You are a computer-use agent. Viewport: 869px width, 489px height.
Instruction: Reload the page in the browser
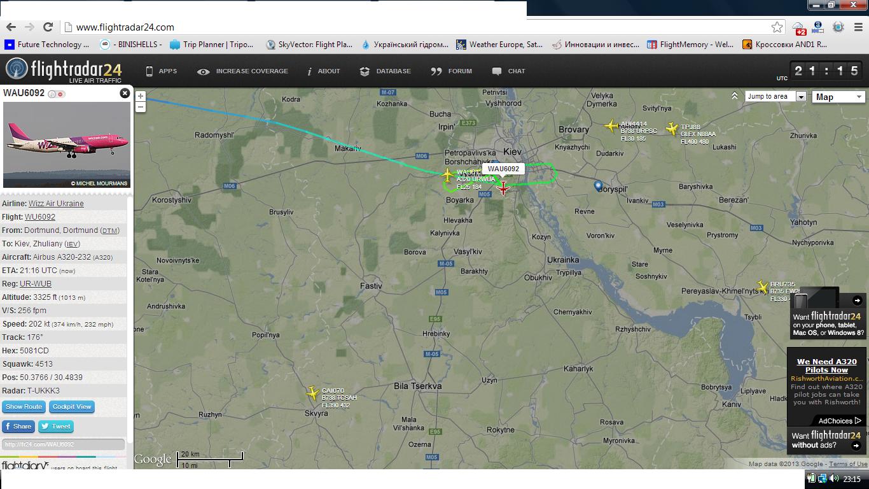tap(48, 27)
